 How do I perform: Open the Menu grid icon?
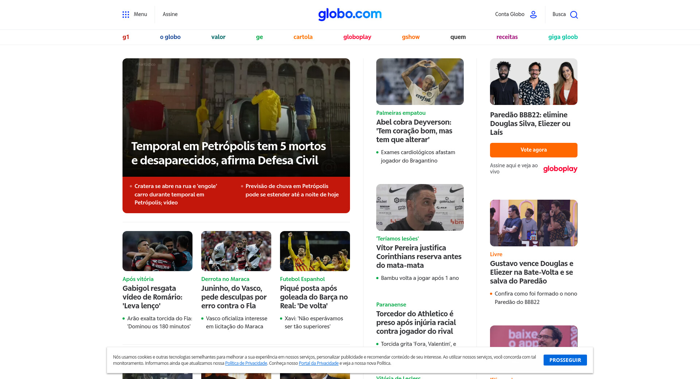[126, 15]
